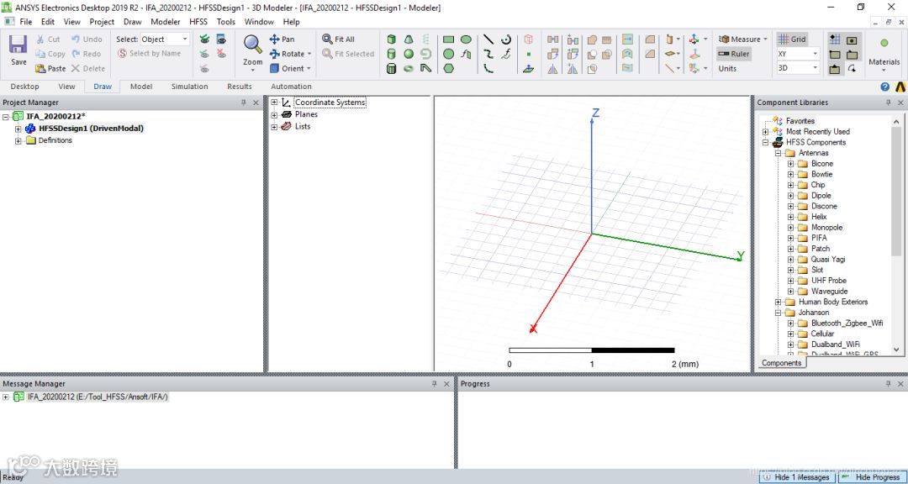The height and width of the screenshot is (484, 908).
Task: Toggle the Ruler display
Action: 734,54
